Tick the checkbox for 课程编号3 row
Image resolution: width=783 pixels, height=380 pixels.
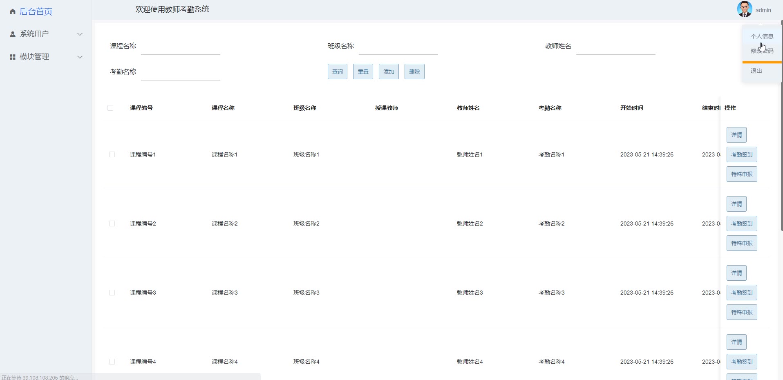coord(112,293)
